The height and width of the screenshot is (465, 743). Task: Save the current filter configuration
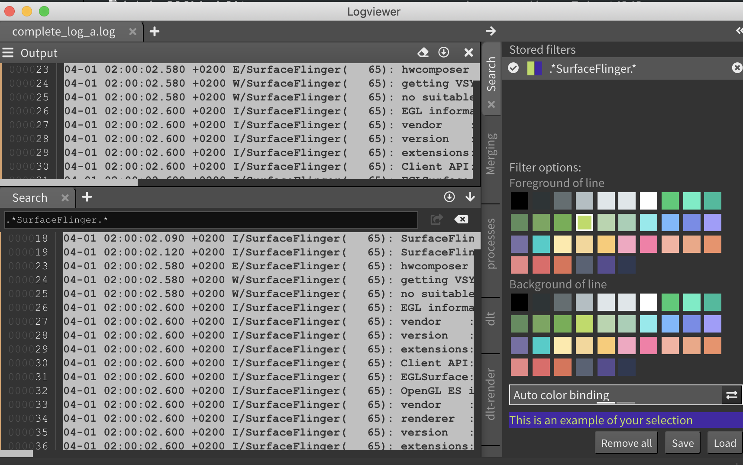[682, 442]
